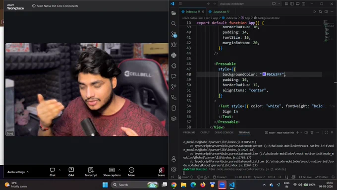
Task: Synchronize changes via status bar sync icon
Action: click(192, 177)
